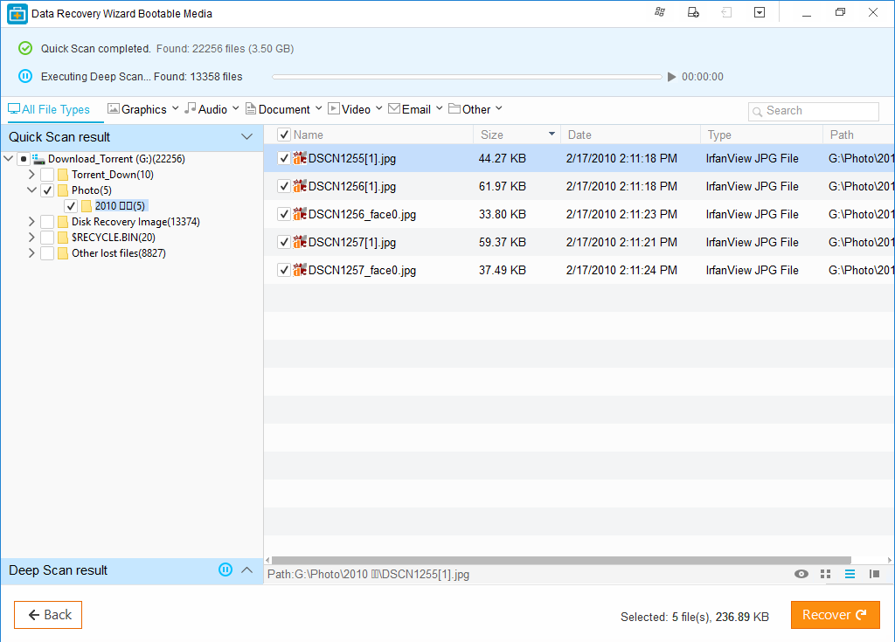Click the DSCN1257[1].jpg file icon
Screen dimensions: 895x642
[300, 242]
